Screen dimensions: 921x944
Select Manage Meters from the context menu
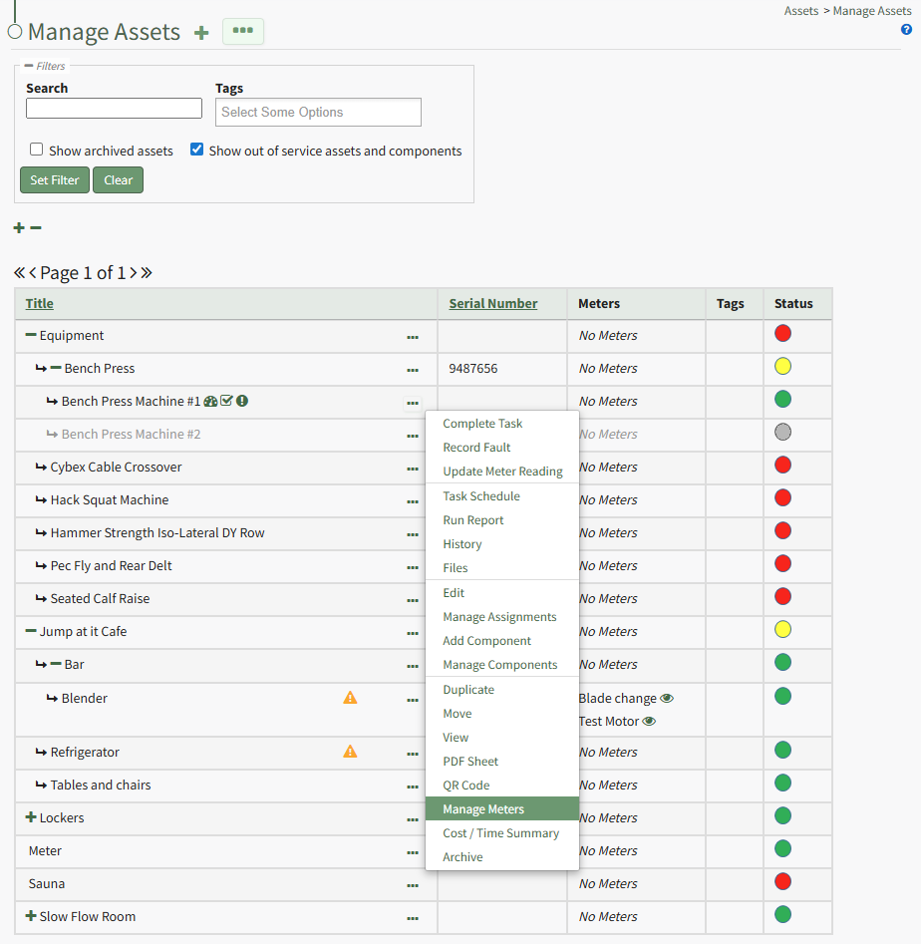point(483,808)
